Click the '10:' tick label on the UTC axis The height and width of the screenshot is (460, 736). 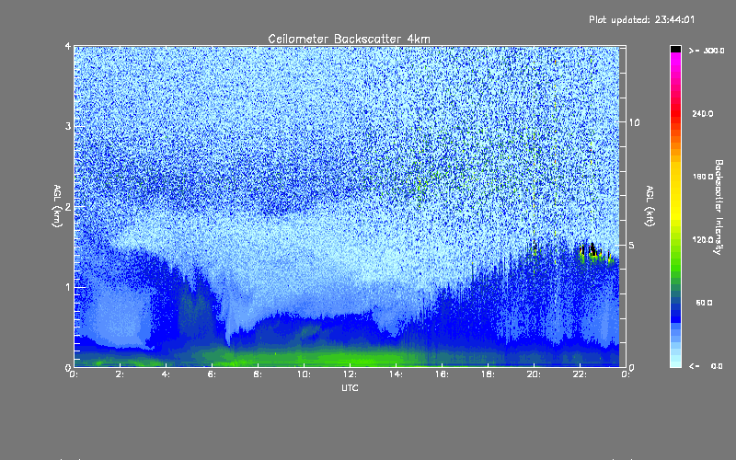304,374
